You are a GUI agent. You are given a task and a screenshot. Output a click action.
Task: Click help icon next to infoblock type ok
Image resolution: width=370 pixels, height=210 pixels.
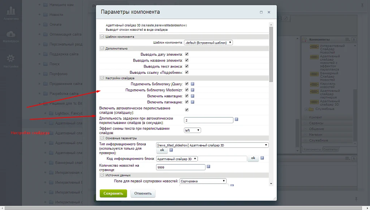171,150
